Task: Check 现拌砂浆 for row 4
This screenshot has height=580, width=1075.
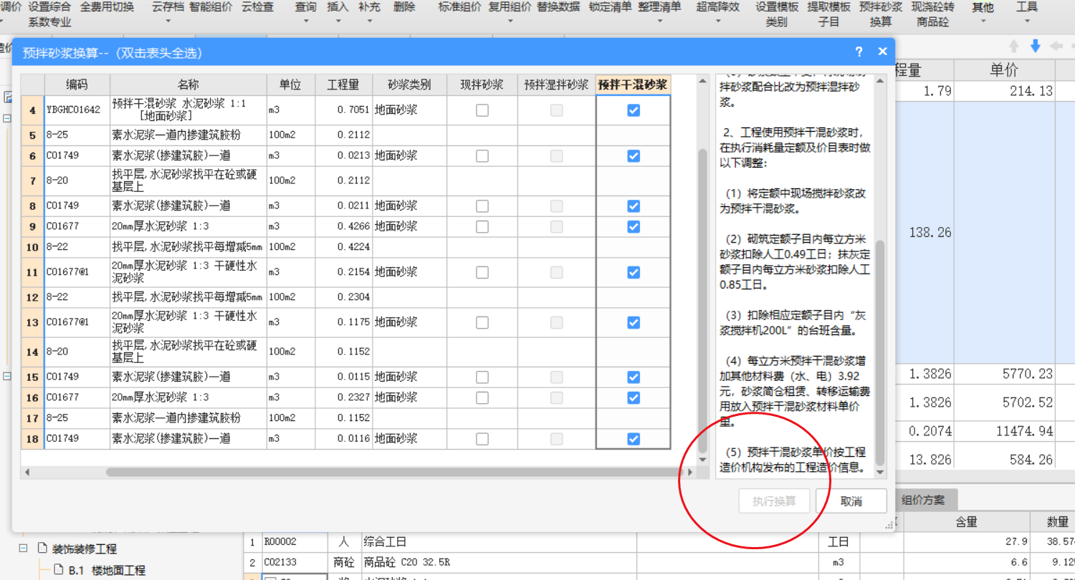Action: pos(482,110)
